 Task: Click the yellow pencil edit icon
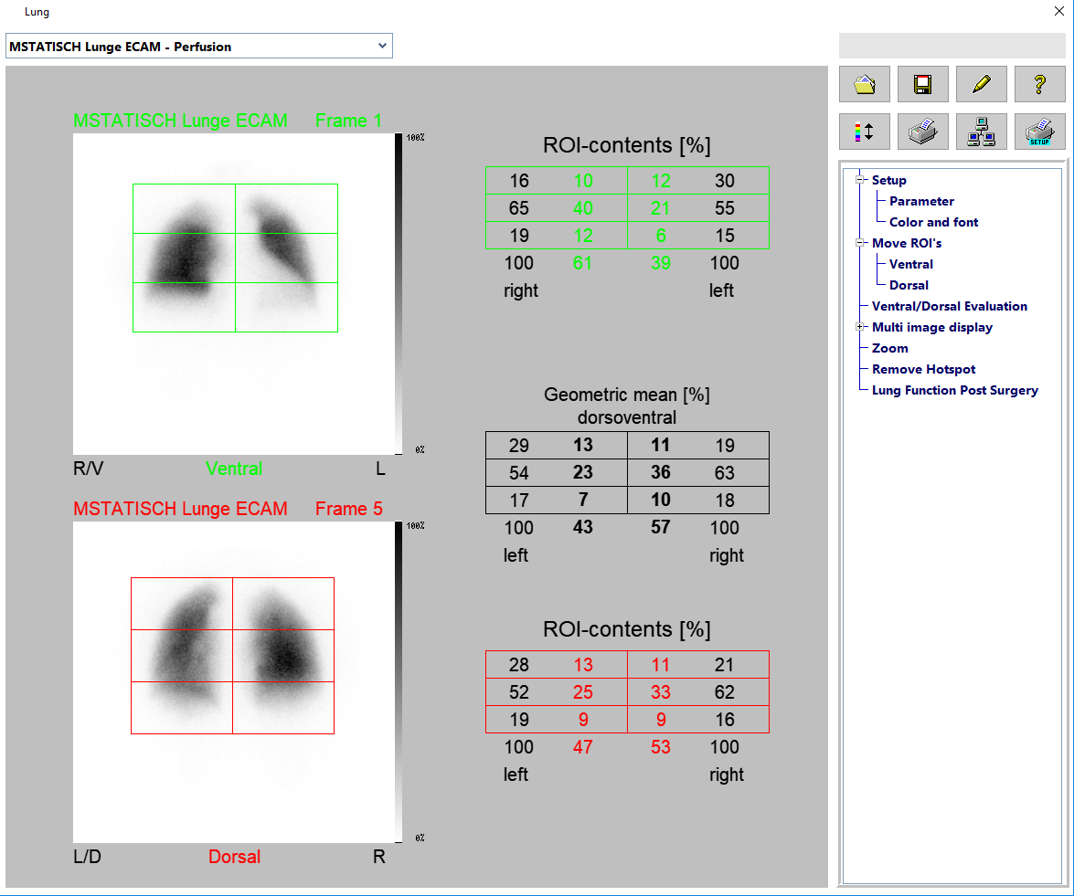point(981,84)
